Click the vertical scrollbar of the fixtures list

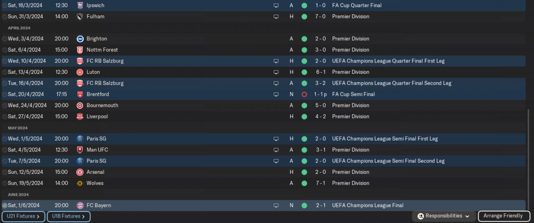[x=529, y=158]
